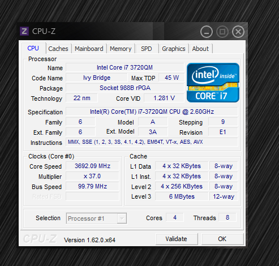Click the Level 3 12-way associativity value
The image size is (279, 266).
tap(224, 196)
